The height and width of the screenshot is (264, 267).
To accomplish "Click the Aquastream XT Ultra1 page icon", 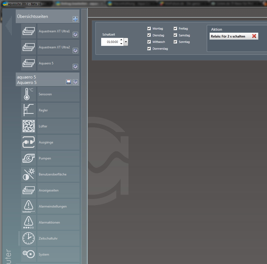I will point(29,31).
